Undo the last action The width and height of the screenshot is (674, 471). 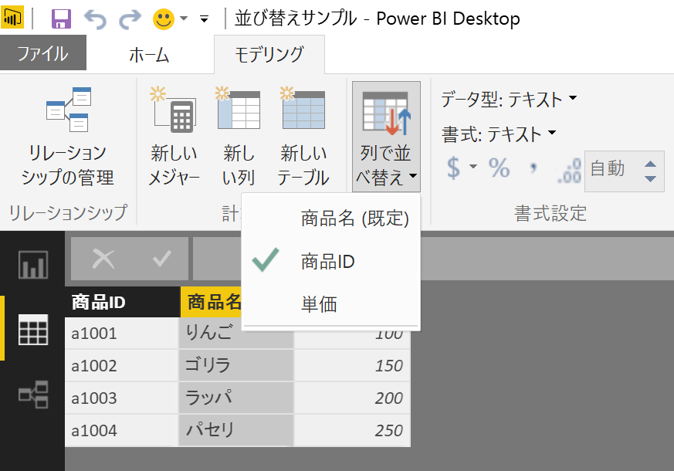coord(95,19)
